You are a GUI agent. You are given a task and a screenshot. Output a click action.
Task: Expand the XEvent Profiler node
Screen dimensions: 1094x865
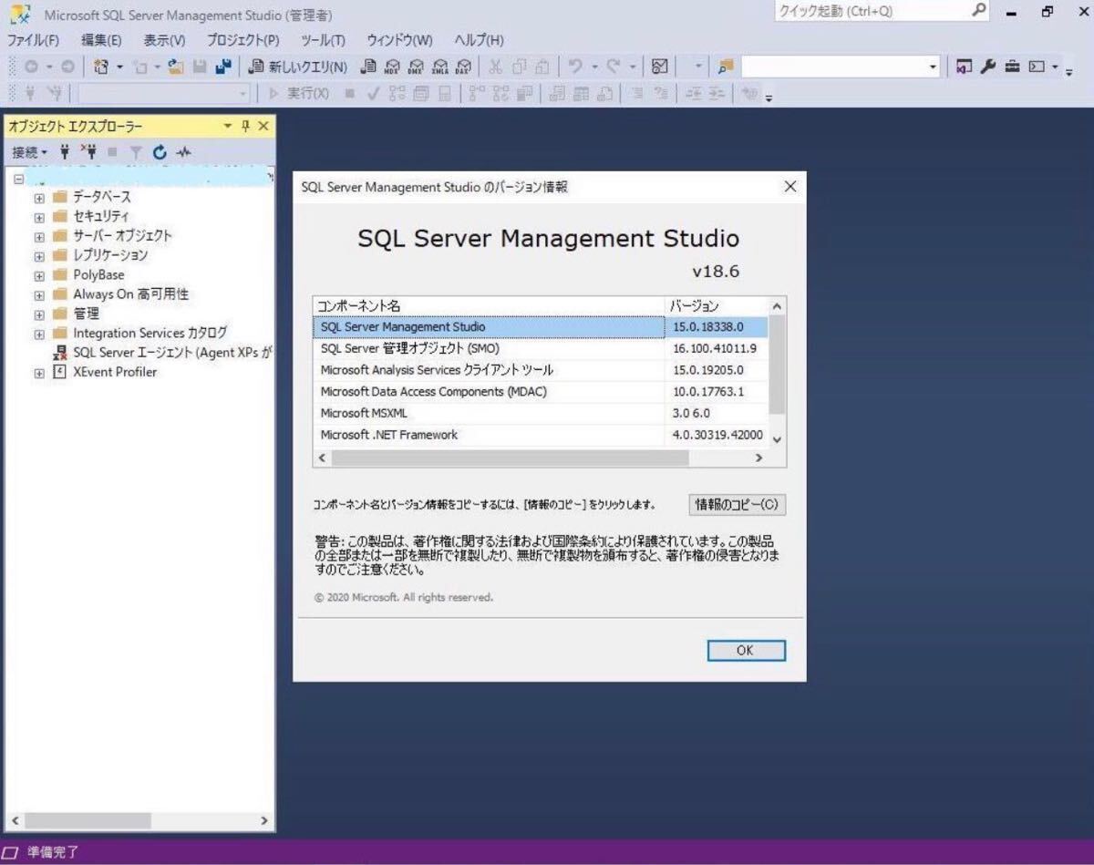point(39,373)
